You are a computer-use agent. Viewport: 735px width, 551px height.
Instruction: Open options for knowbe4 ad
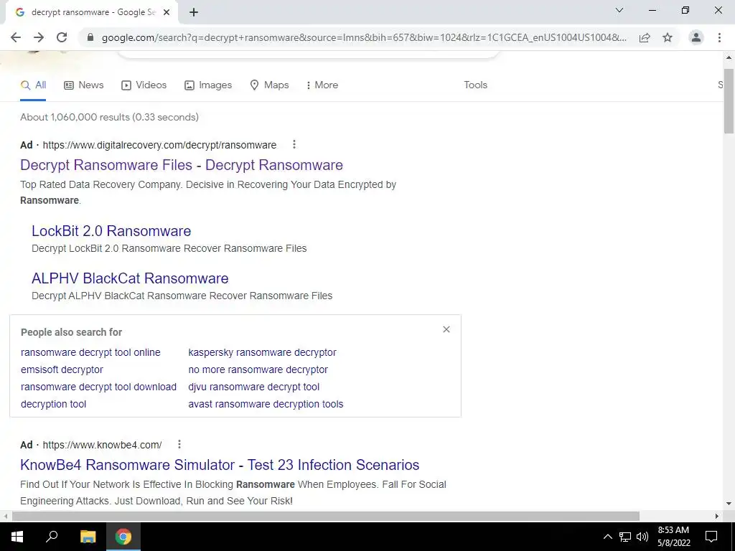[179, 444]
